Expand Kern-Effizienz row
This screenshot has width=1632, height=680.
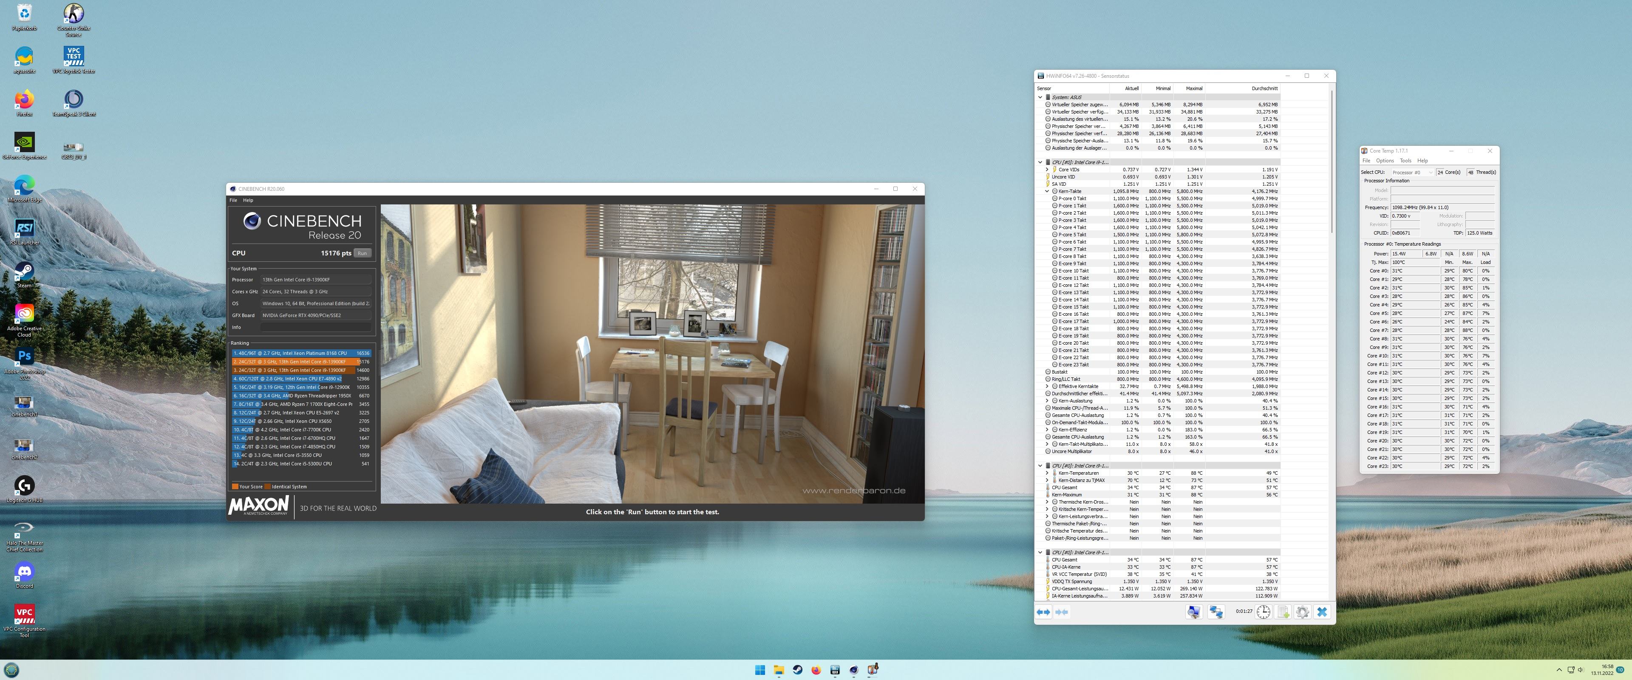point(1047,430)
